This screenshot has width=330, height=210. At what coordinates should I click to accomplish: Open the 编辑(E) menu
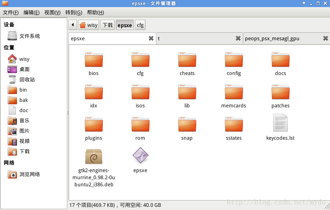[x=31, y=13]
